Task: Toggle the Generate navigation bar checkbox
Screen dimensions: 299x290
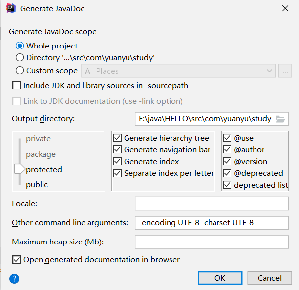Action: point(118,150)
